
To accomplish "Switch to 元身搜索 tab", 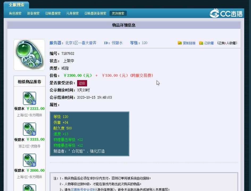I will pos(72,14).
